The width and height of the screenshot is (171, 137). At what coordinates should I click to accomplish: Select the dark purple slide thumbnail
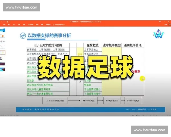[x=3, y=64]
